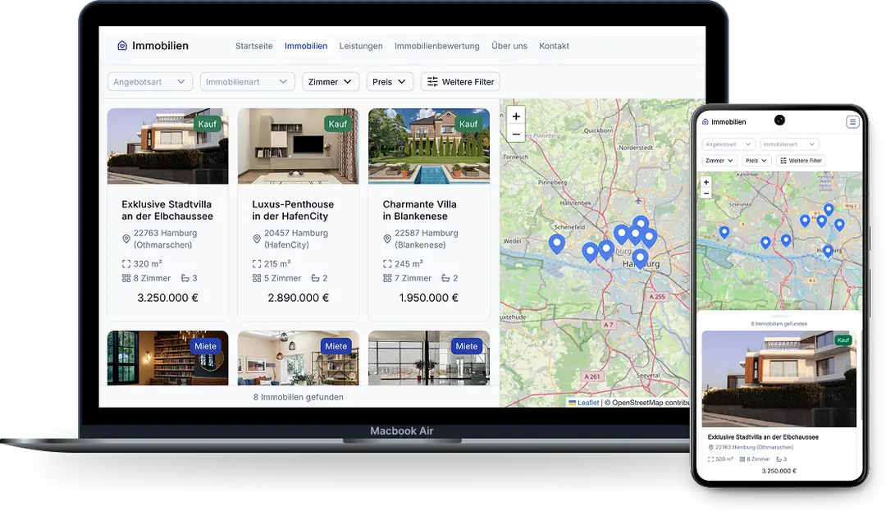Expand the Angebotsart dropdown on laptop
The width and height of the screenshot is (886, 511).
click(x=150, y=82)
